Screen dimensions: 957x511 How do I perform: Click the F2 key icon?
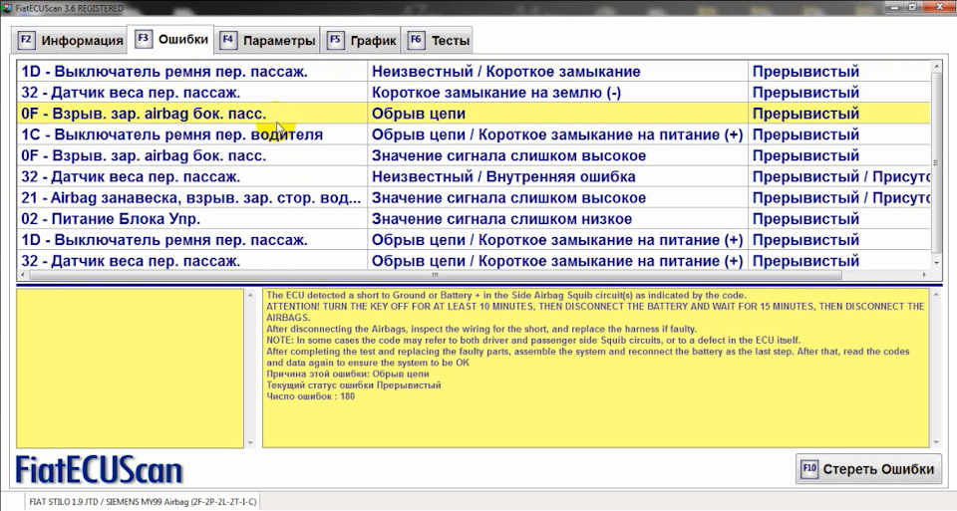pos(26,40)
